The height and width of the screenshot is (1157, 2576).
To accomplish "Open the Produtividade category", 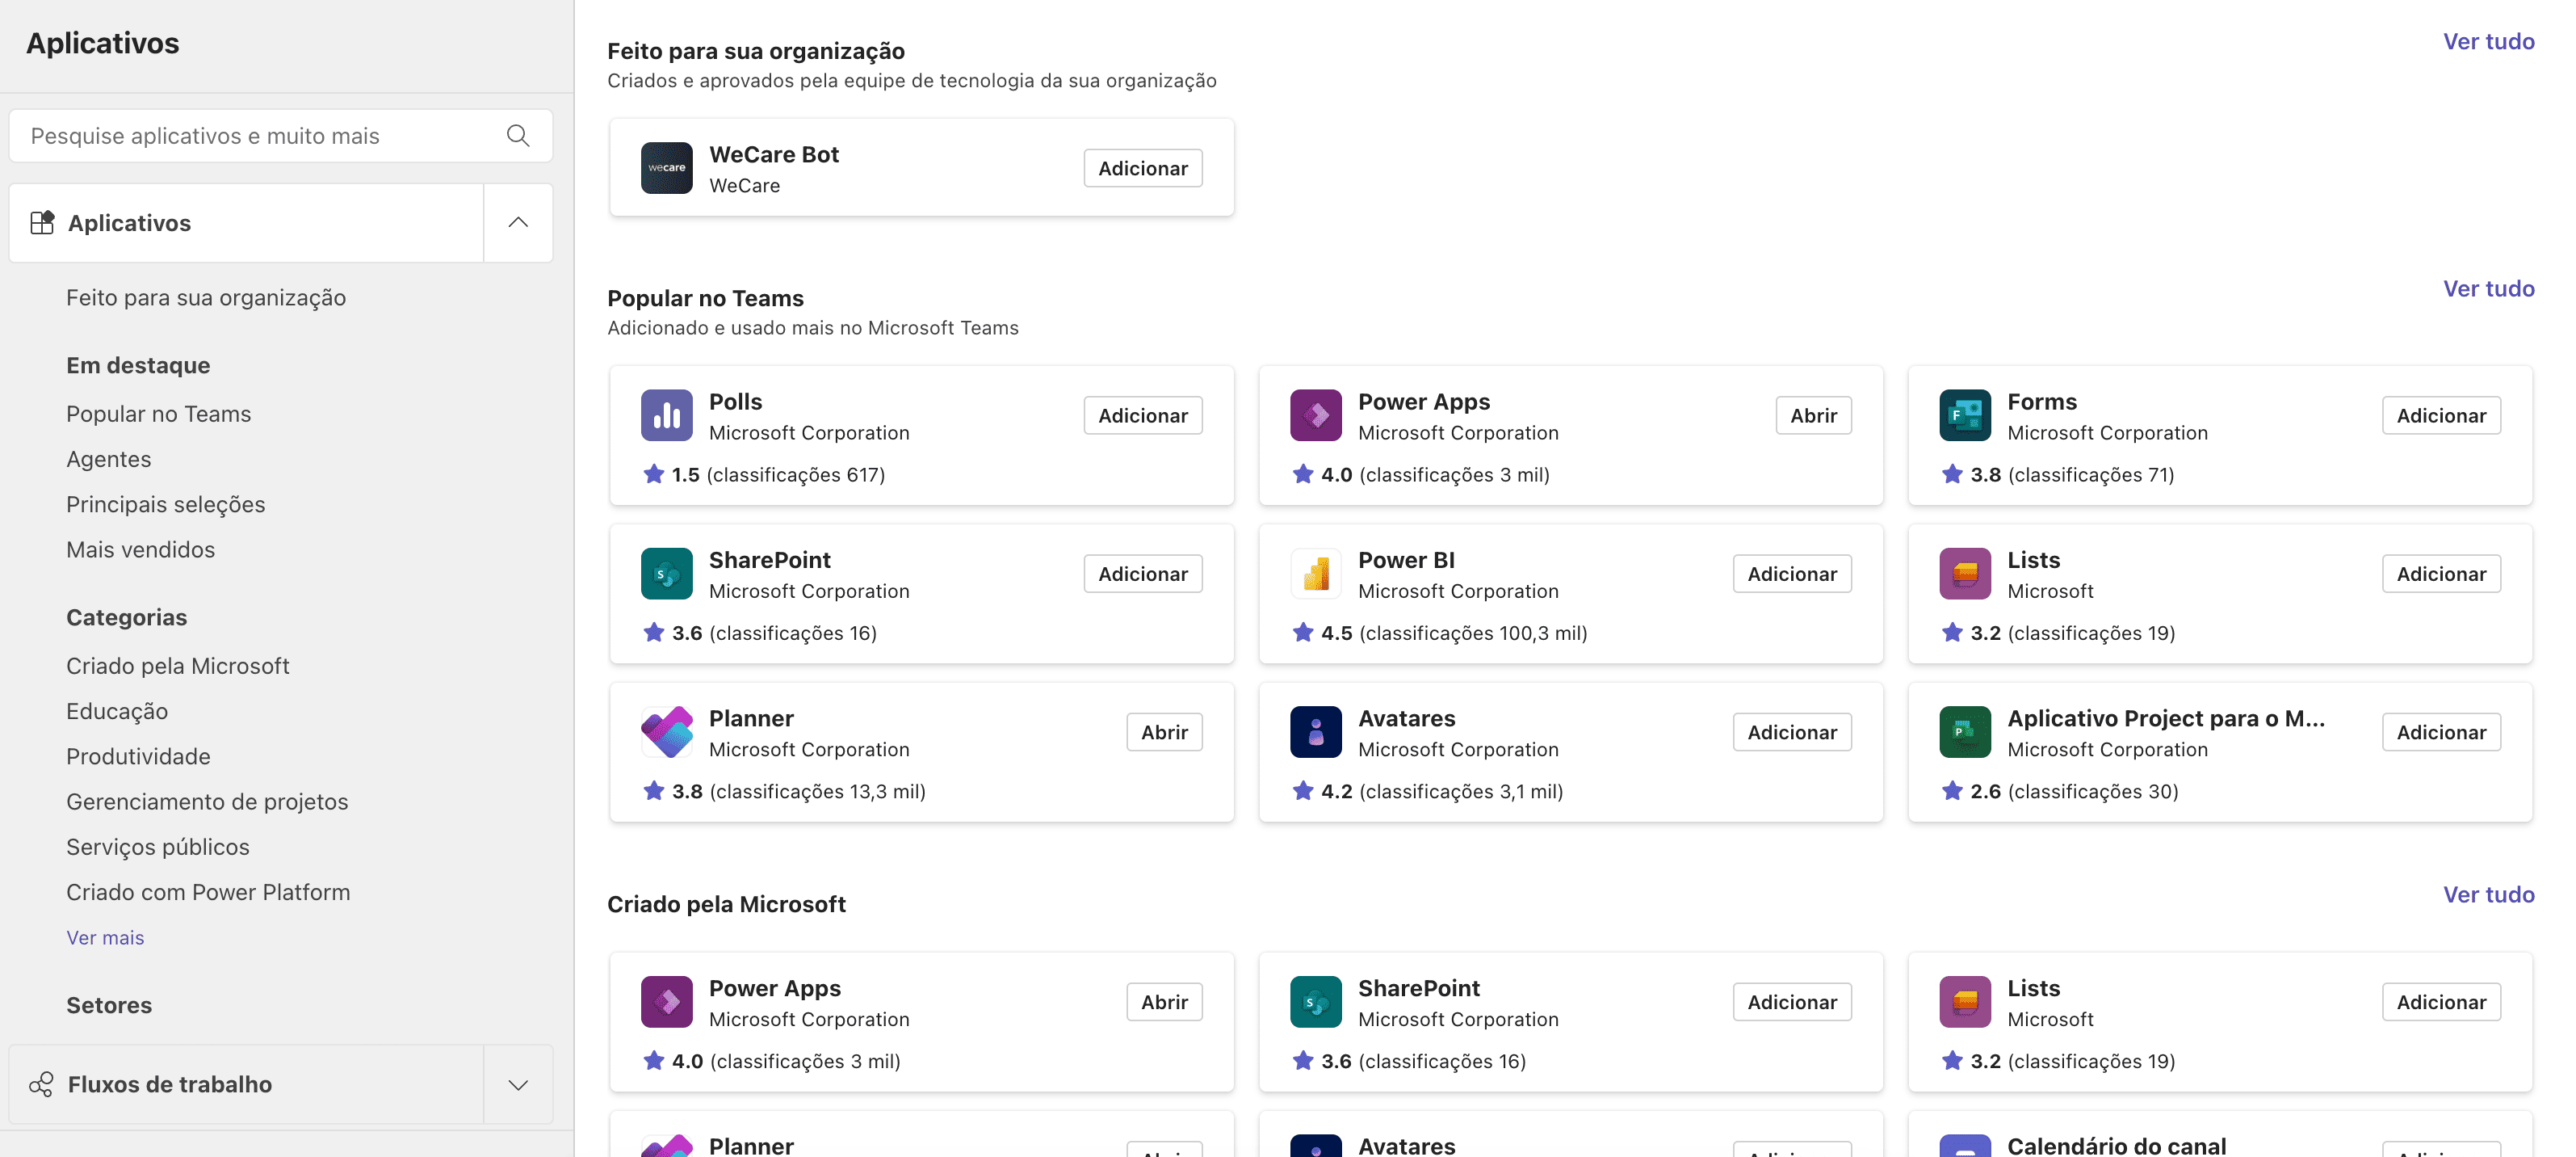I will pyautogui.click(x=138, y=755).
